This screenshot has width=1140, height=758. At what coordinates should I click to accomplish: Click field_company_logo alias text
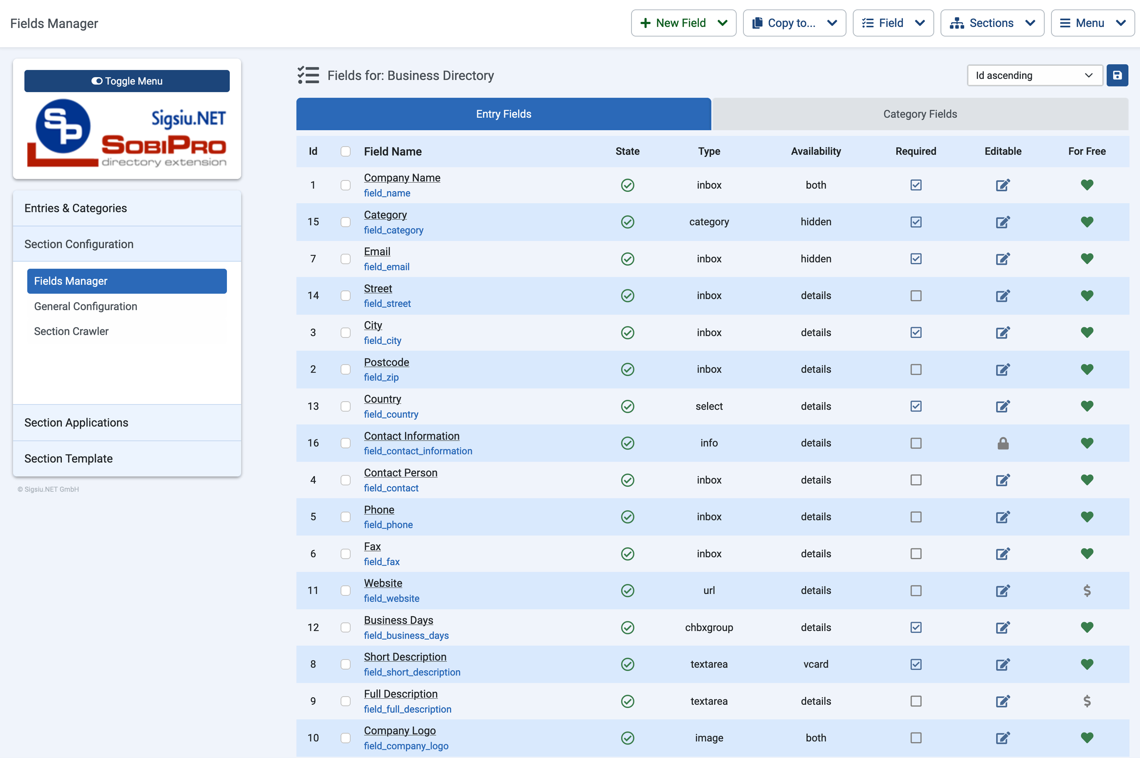pos(406,746)
